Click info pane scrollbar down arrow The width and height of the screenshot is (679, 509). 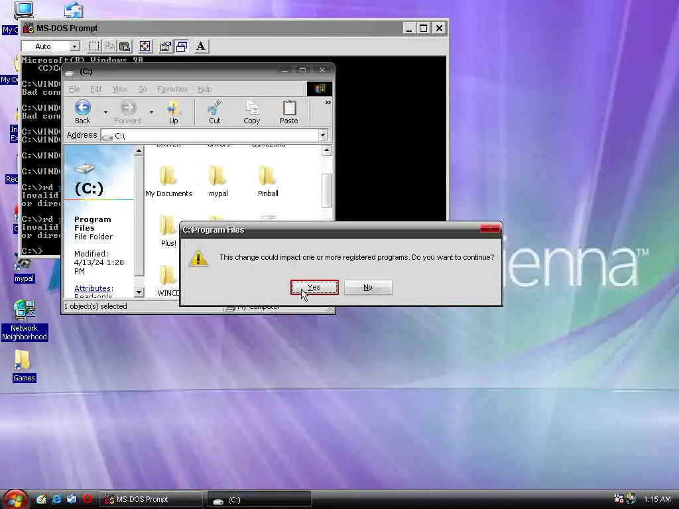coord(139,292)
